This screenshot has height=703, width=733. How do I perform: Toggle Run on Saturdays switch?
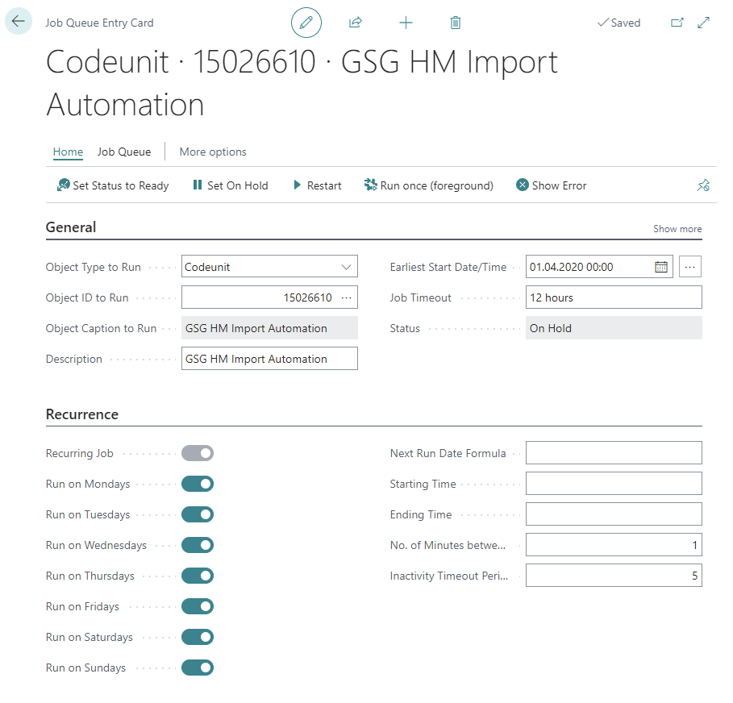tap(198, 637)
